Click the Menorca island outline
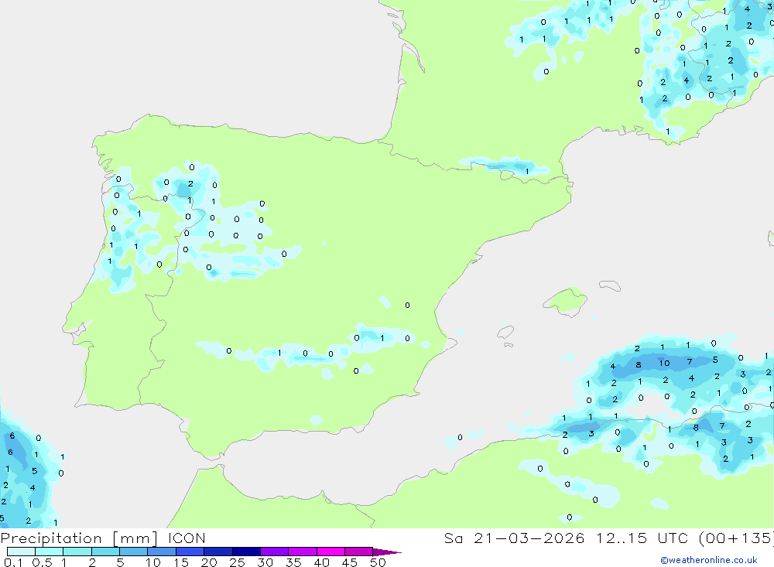774x567 pixels. (610, 285)
